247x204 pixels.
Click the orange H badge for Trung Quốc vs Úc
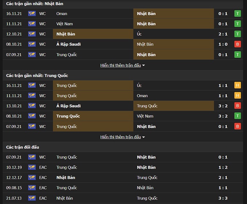pos(238,86)
